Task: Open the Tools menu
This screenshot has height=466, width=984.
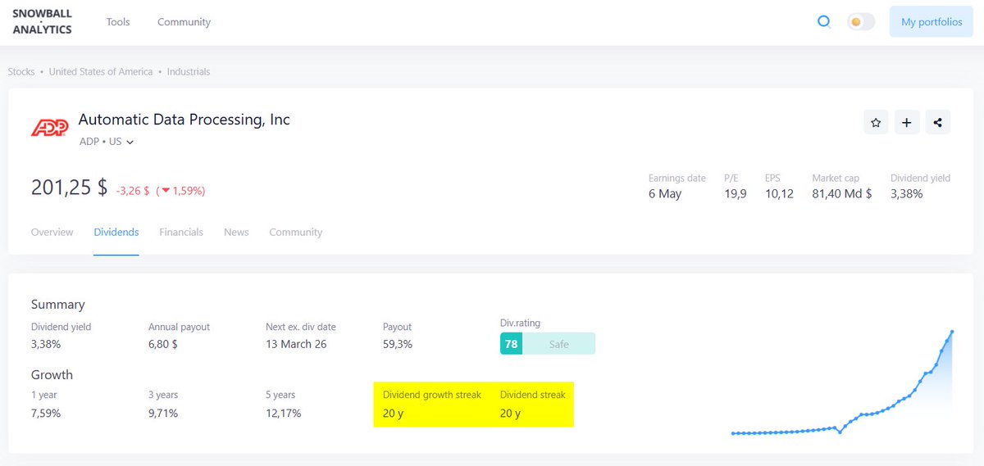Action: pos(118,22)
